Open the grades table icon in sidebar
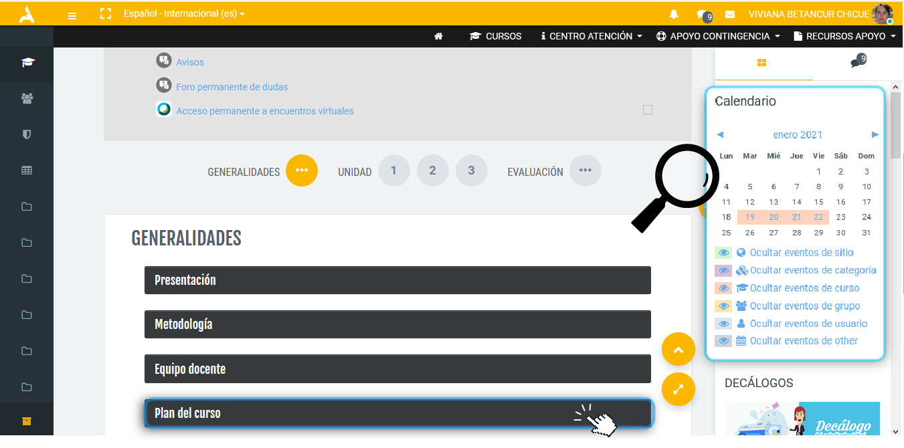 (27, 171)
